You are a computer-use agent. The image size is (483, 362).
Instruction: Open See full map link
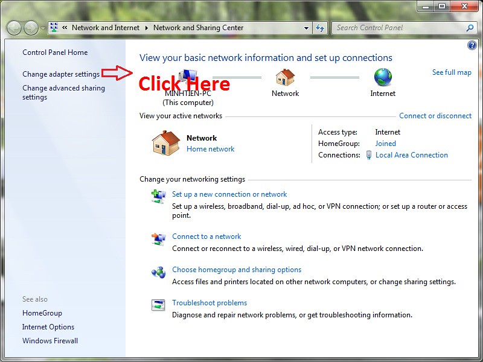coord(452,72)
